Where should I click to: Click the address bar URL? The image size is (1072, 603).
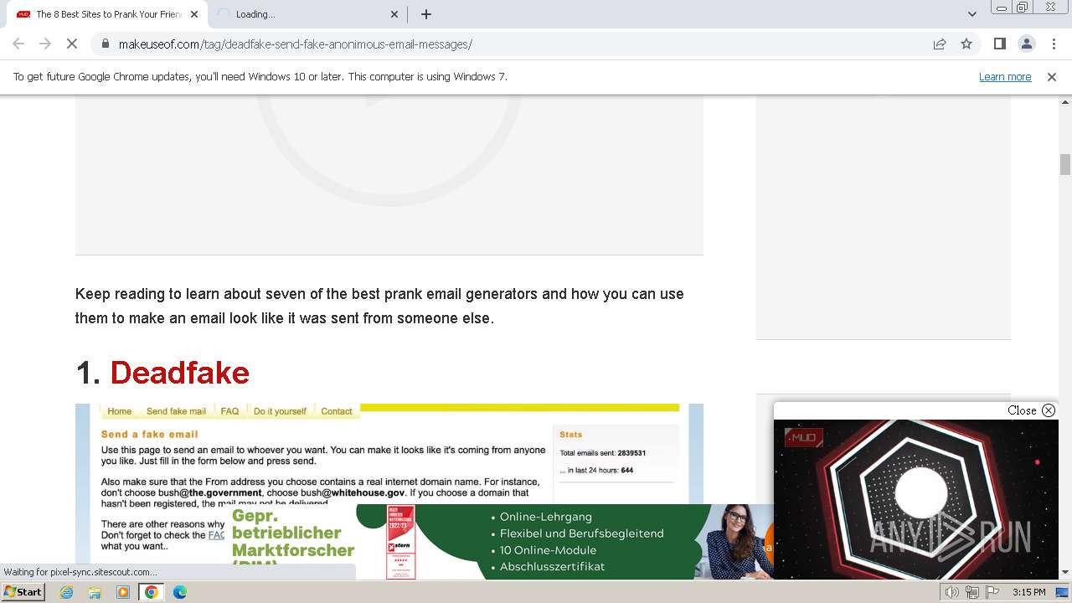pos(295,44)
